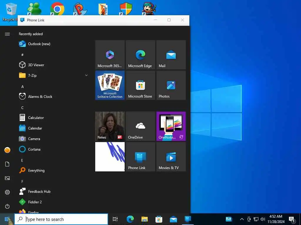Expand the 7-Zip folder chevron
The height and width of the screenshot is (225, 301).
[x=86, y=75]
